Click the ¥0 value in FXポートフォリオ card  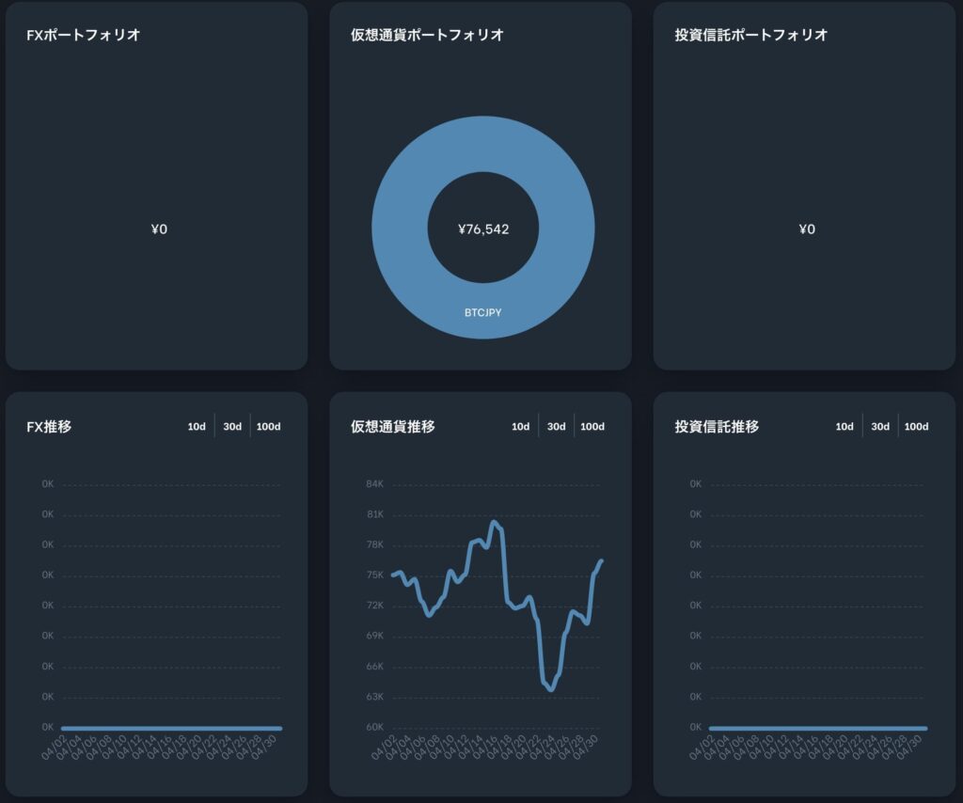(159, 228)
